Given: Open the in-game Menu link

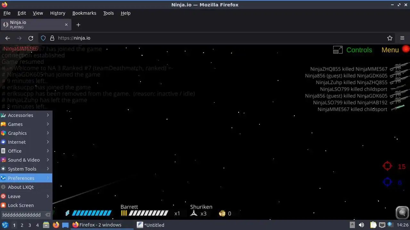Looking at the screenshot, I should point(390,50).
